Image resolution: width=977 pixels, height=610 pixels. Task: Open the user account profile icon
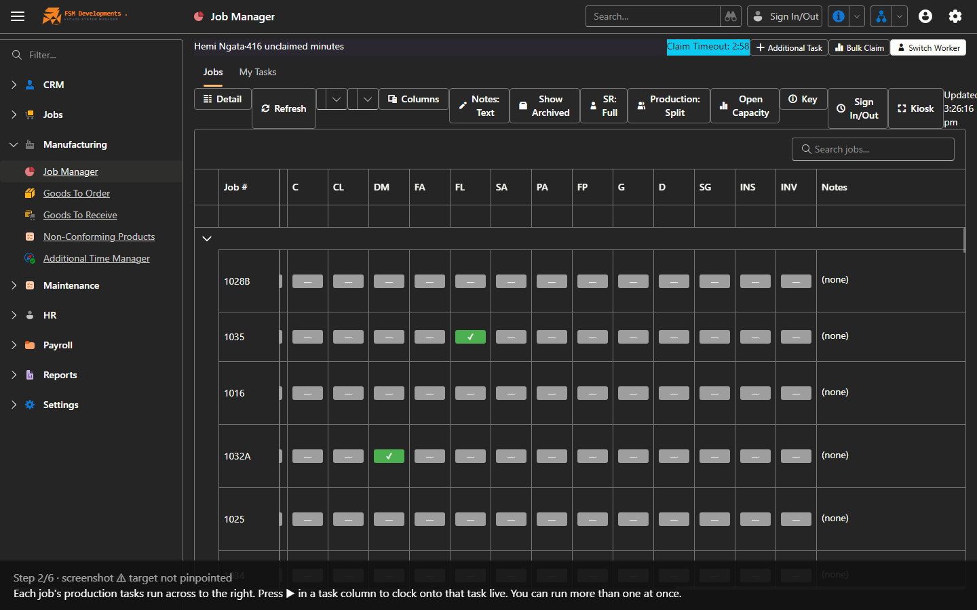925,16
